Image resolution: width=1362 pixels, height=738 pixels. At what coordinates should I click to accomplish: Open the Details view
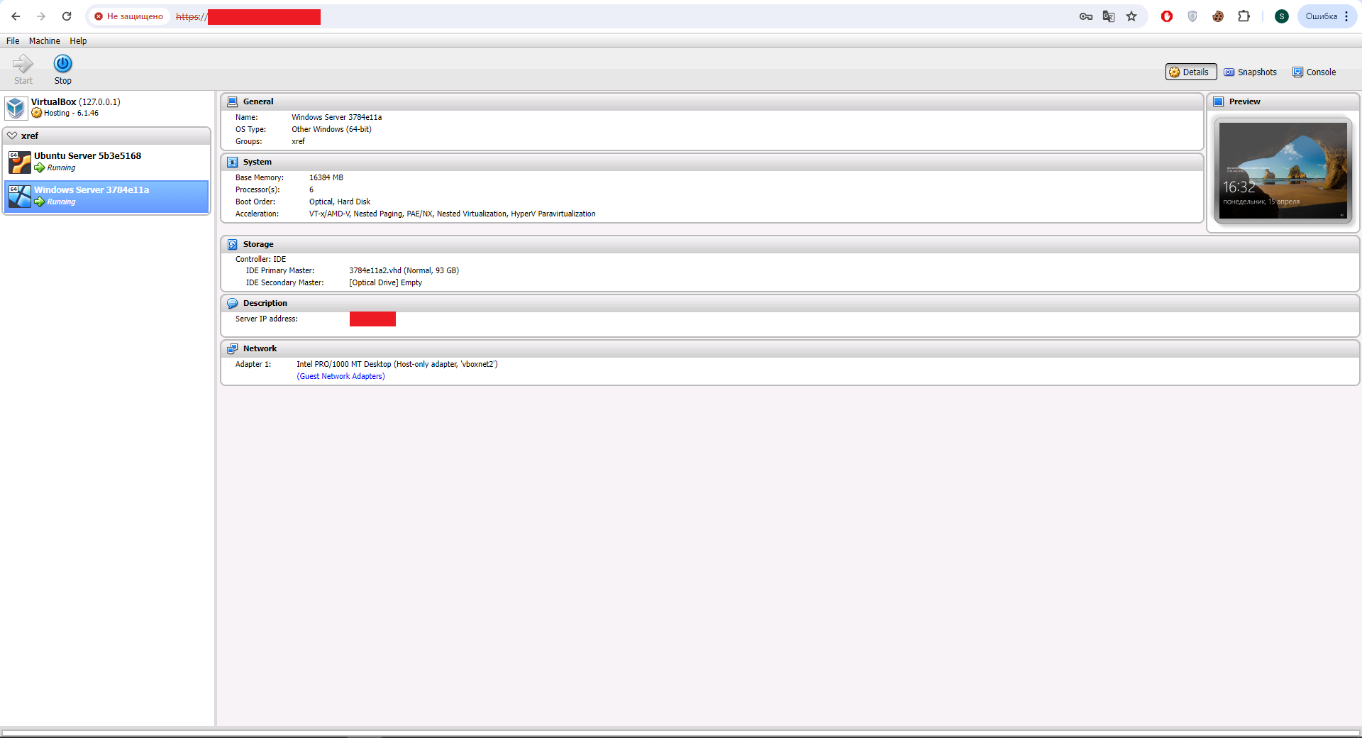pyautogui.click(x=1190, y=72)
